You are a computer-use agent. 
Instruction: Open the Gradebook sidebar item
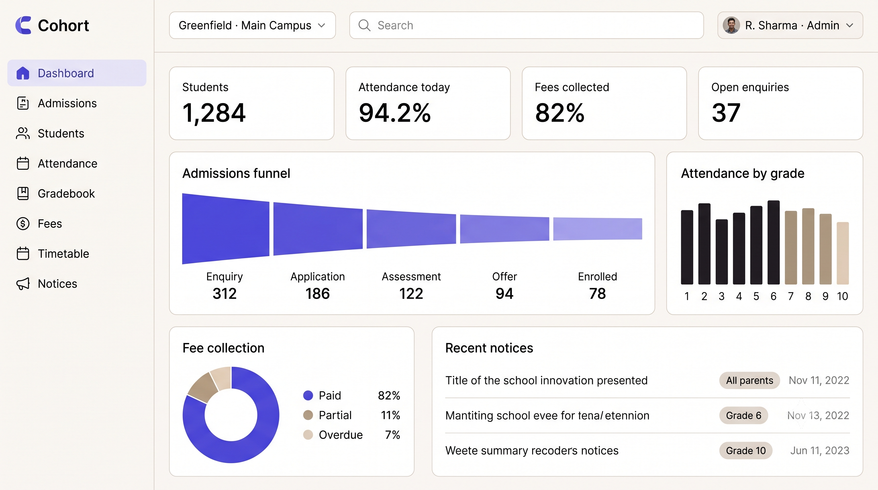pos(77,193)
